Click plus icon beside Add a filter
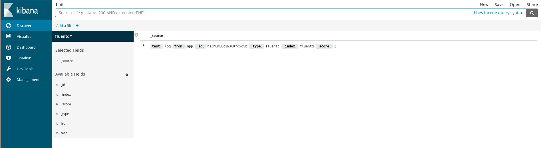The width and height of the screenshot is (541, 148). (x=77, y=26)
